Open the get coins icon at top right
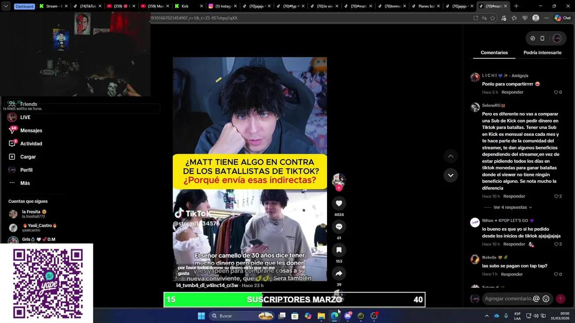575x323 pixels. (533, 39)
